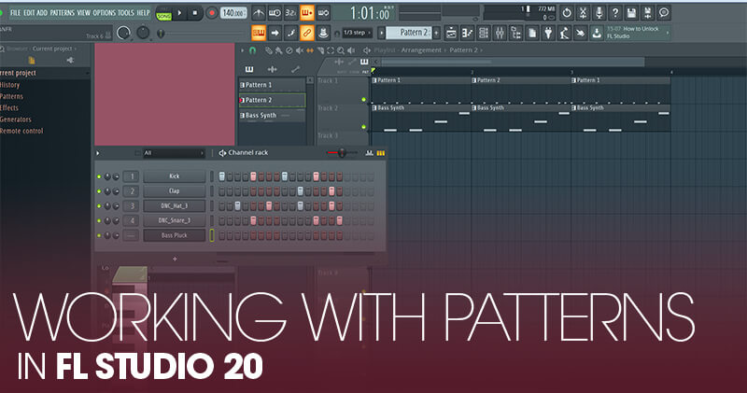Open the FILE menu

(15, 13)
